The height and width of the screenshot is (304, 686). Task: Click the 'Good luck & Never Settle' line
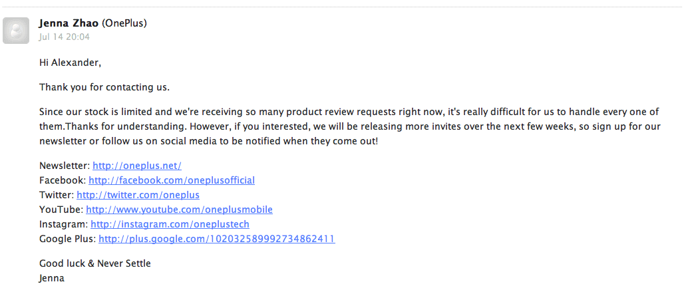[x=95, y=263]
